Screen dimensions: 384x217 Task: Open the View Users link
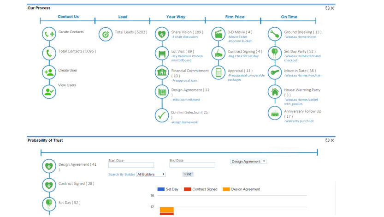67,85
